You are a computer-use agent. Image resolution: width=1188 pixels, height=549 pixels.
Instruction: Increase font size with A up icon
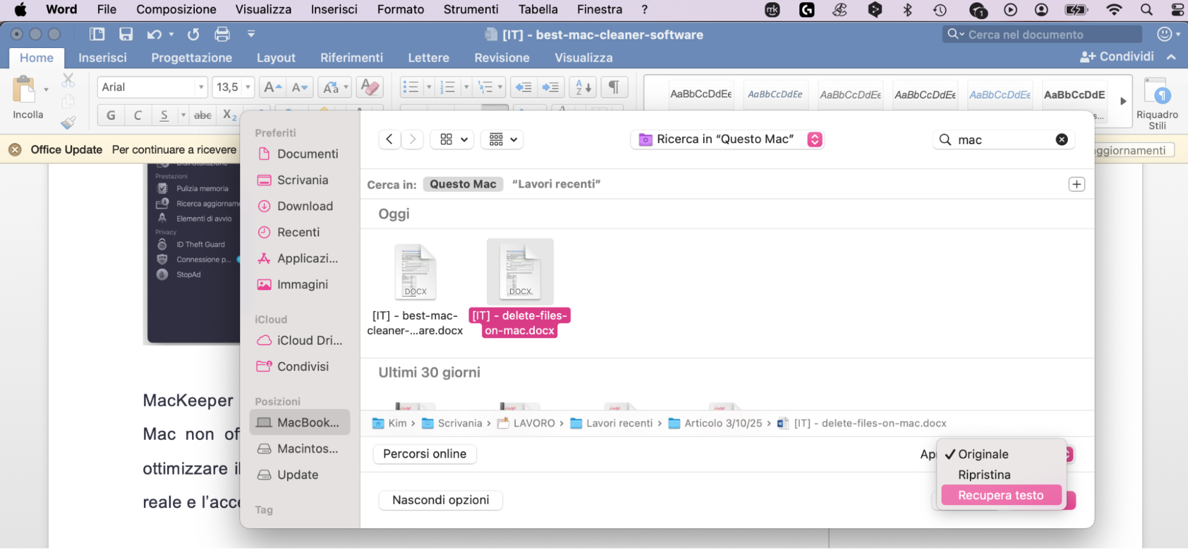(273, 87)
